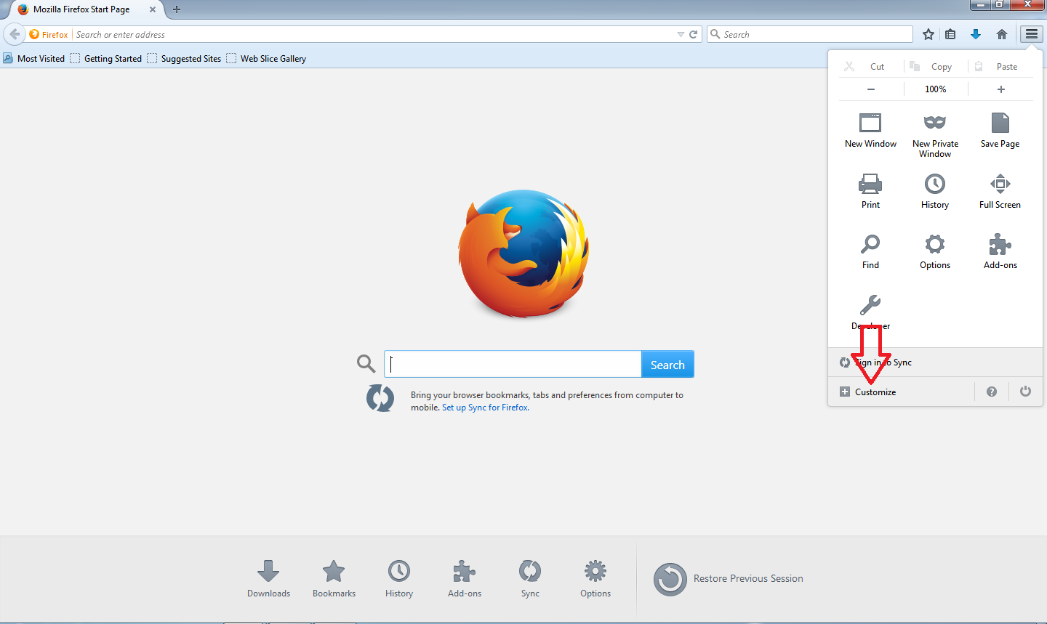Click Restore Previous Session

click(729, 579)
